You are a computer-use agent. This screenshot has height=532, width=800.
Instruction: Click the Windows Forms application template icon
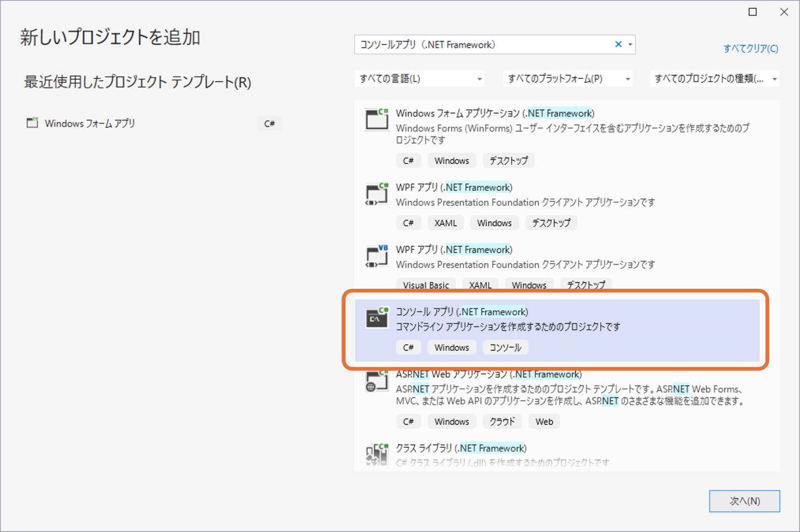point(377,119)
